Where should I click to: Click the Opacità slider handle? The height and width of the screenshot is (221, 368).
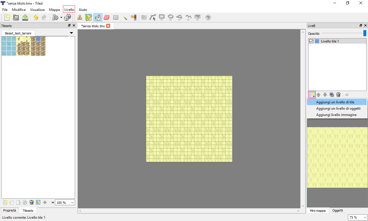[x=365, y=33]
